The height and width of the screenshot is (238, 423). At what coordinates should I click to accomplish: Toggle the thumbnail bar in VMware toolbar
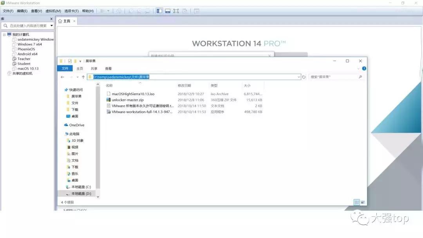(168, 11)
